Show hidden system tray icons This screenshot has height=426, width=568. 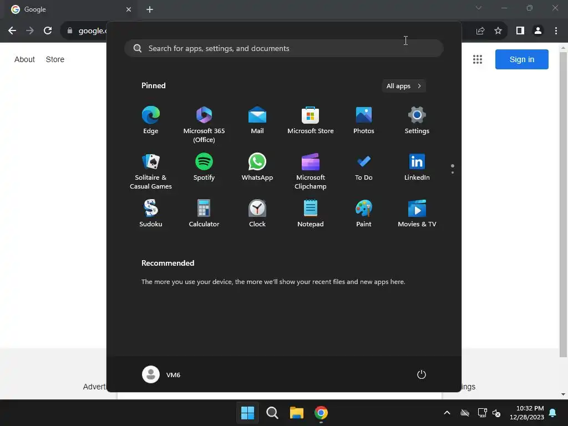coord(447,413)
